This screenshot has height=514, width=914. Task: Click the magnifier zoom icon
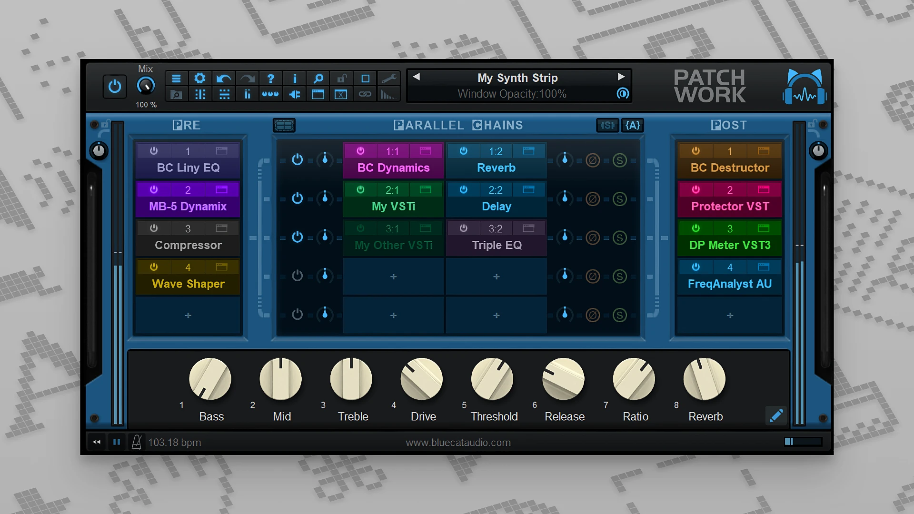(x=318, y=78)
